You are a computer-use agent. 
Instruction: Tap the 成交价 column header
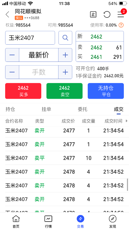pos(68,121)
